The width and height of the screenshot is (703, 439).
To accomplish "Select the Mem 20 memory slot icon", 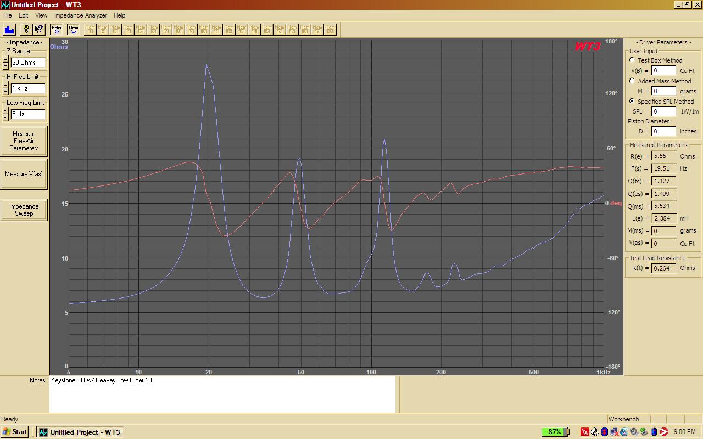I will [330, 29].
